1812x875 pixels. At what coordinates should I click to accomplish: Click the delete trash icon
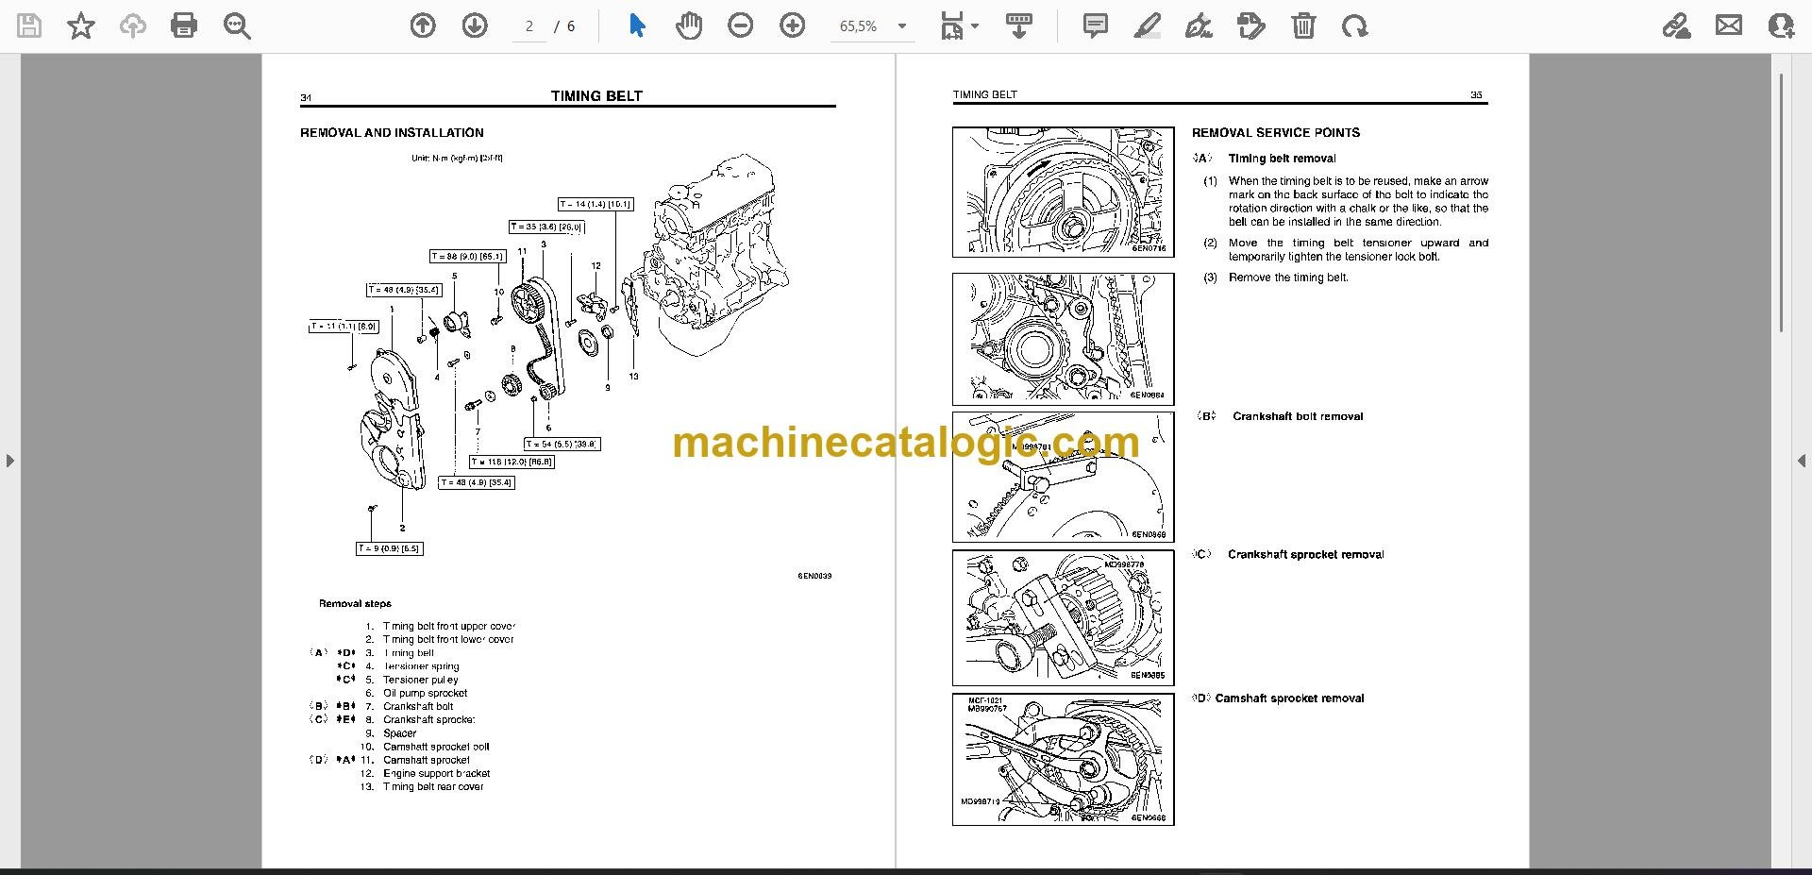(1303, 26)
